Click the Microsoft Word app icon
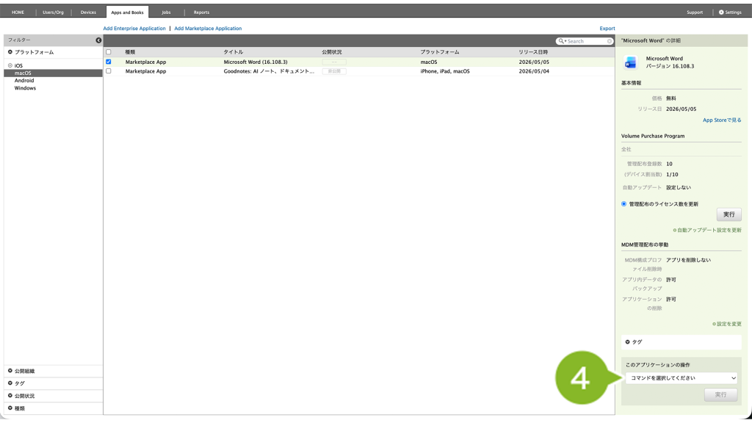752x423 pixels. click(x=630, y=62)
